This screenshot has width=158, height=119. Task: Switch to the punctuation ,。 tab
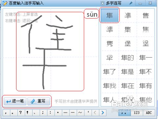pos(124,113)
